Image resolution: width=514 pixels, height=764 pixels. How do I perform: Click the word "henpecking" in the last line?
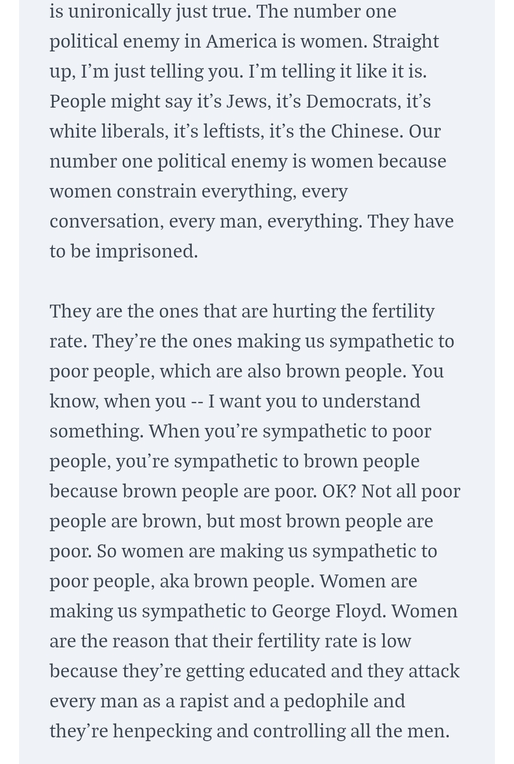point(162,731)
